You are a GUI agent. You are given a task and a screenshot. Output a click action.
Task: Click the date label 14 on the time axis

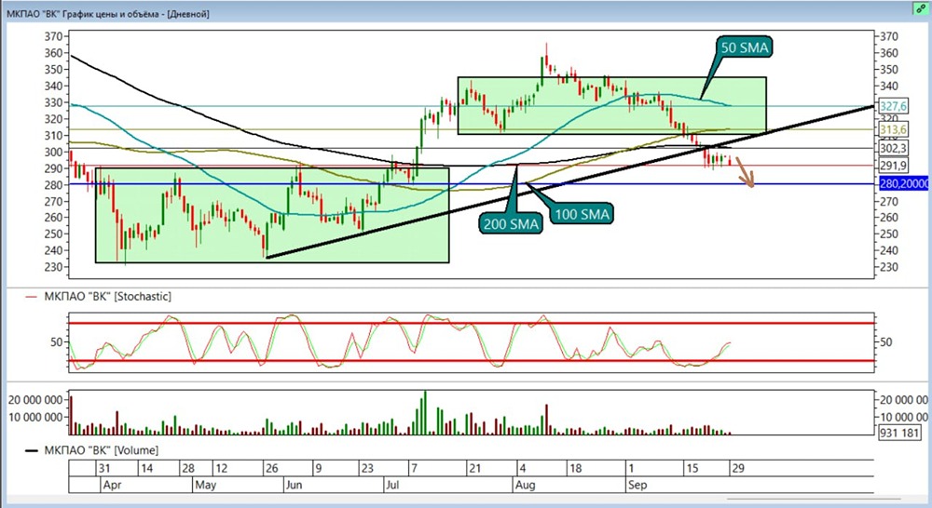tap(146, 468)
